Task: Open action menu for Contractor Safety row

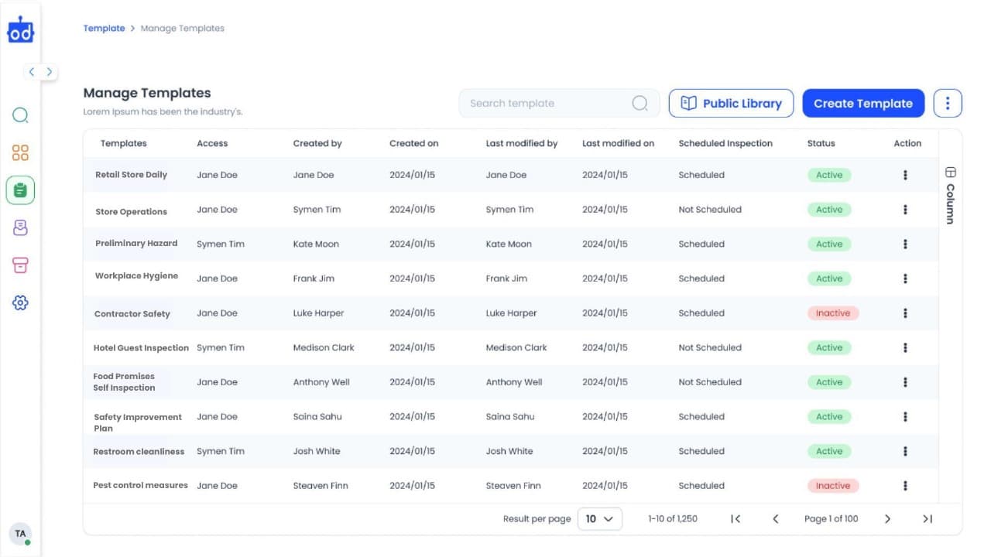Action: (x=905, y=313)
